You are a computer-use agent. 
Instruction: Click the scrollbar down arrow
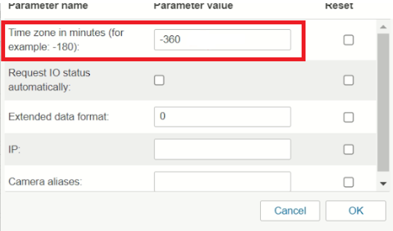383,183
